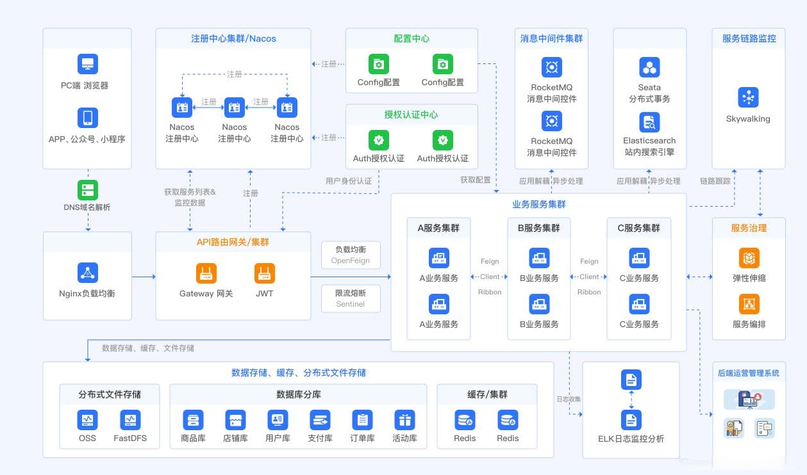
Task: Click the 获取配置 arrow label
Action: click(x=475, y=180)
